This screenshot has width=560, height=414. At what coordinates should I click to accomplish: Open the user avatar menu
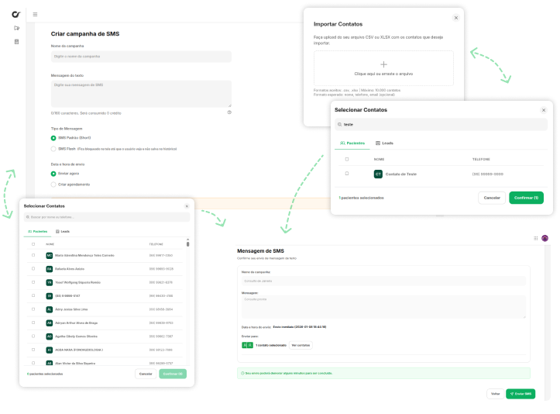tap(545, 238)
